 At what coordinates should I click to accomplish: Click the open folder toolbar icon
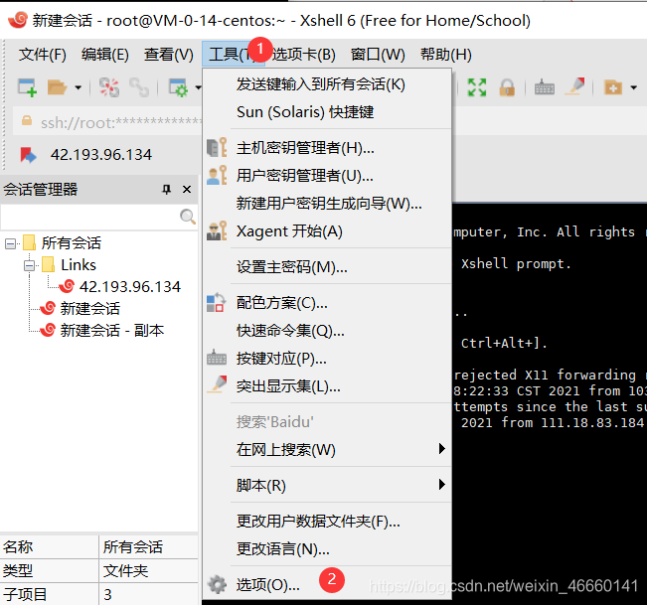point(57,87)
